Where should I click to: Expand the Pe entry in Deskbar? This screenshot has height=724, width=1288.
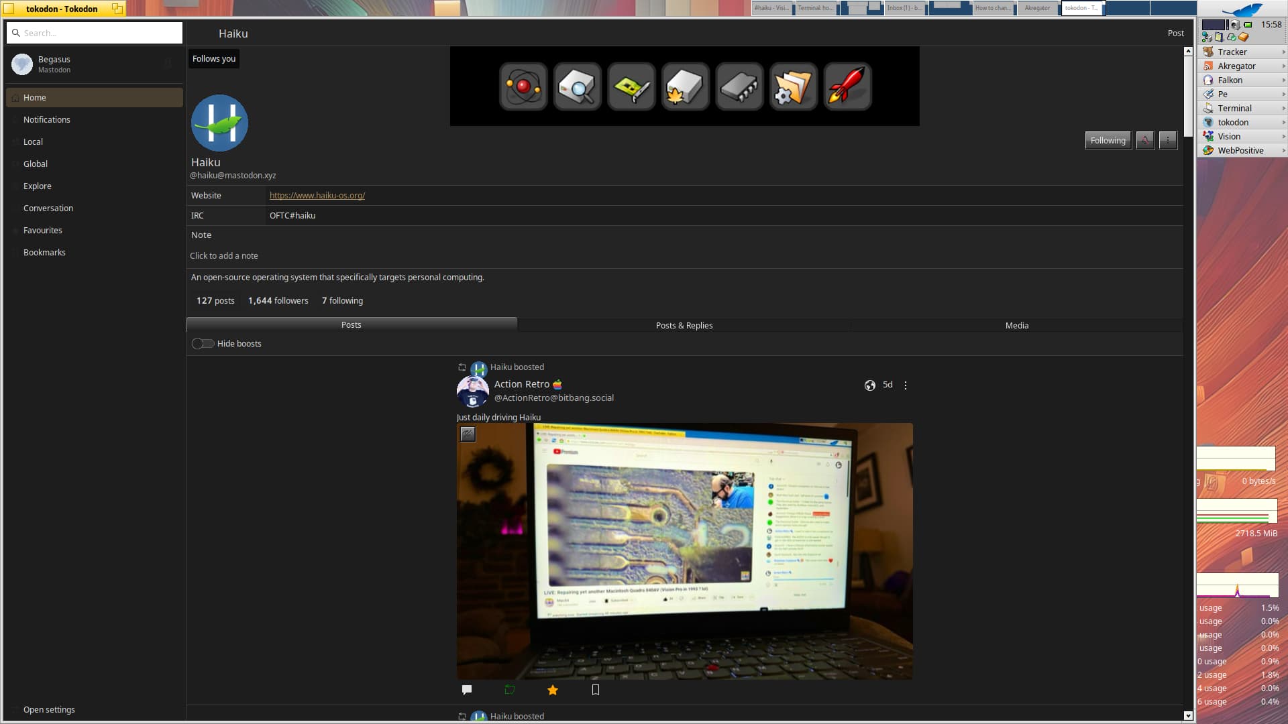1283,94
